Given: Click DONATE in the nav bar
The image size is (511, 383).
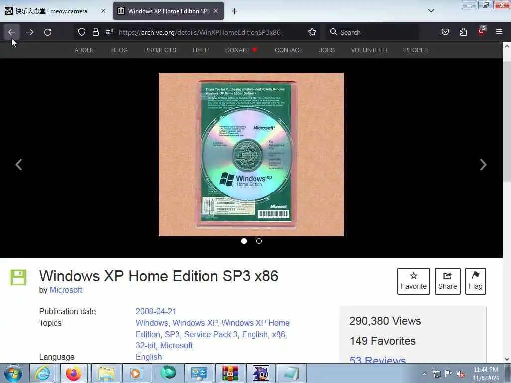Looking at the screenshot, I should tap(241, 50).
